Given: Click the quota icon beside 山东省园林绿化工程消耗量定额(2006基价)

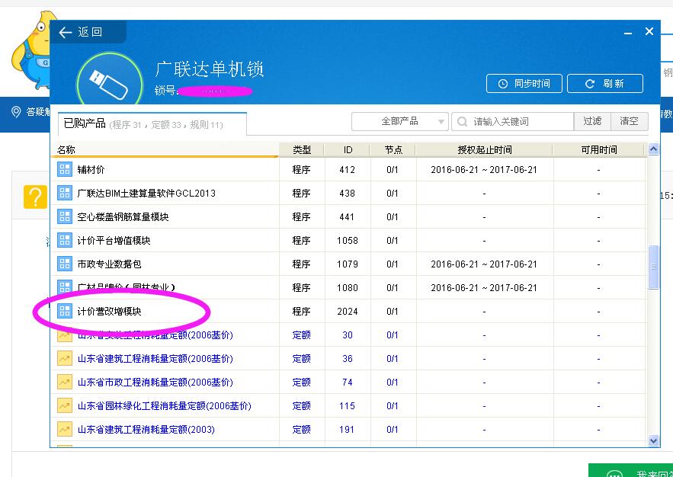Looking at the screenshot, I should point(65,405).
